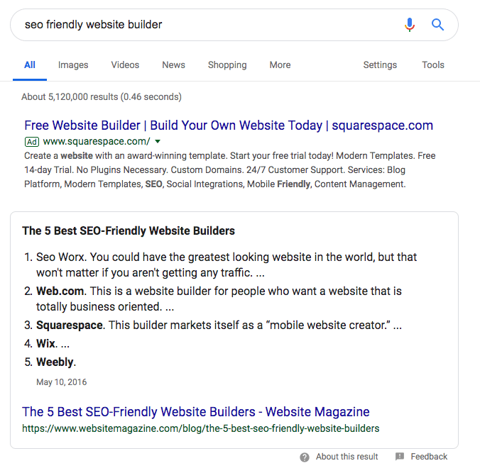Click the Feedback text link
This screenshot has height=473, width=480.
point(429,457)
